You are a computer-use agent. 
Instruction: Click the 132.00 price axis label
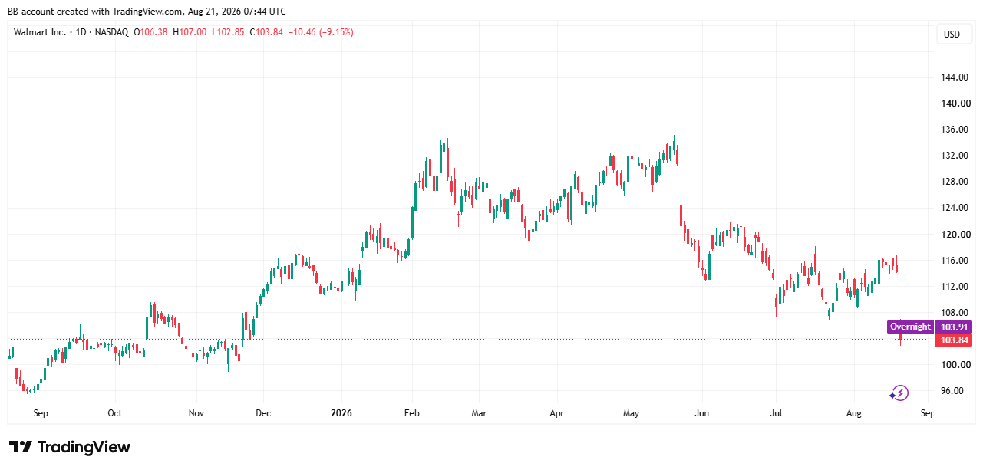pyautogui.click(x=954, y=156)
